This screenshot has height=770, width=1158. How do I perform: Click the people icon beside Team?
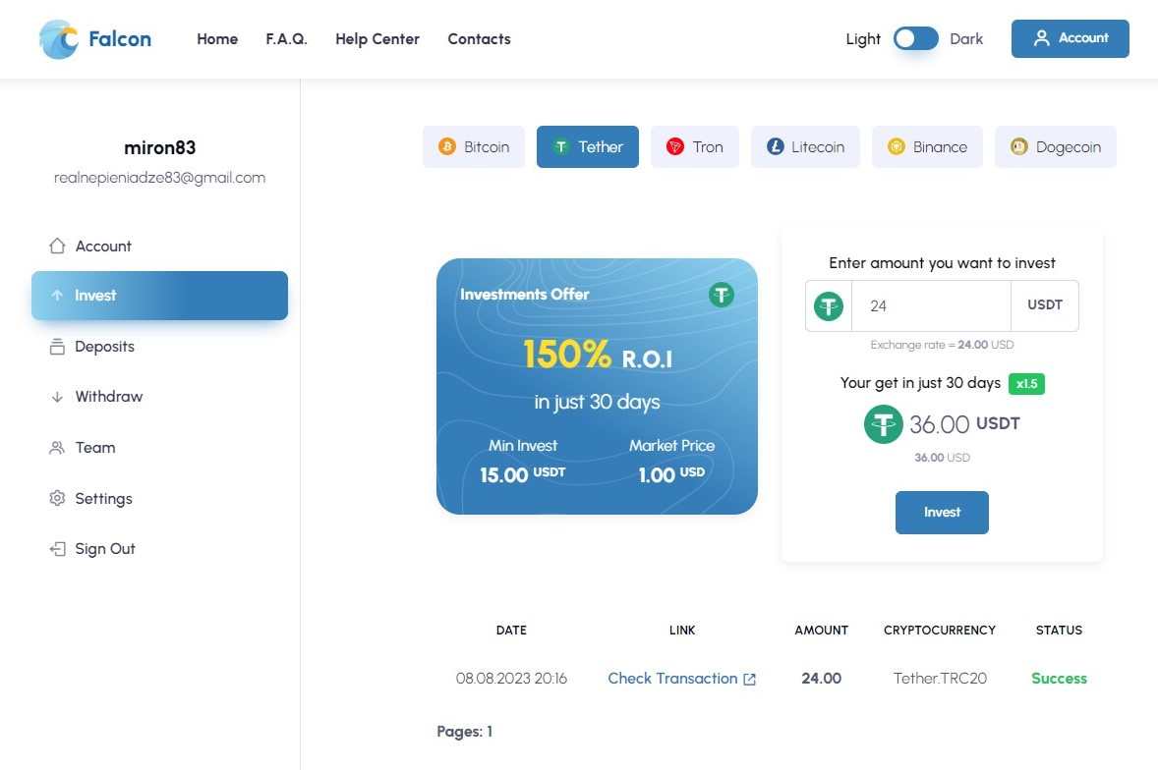57,448
